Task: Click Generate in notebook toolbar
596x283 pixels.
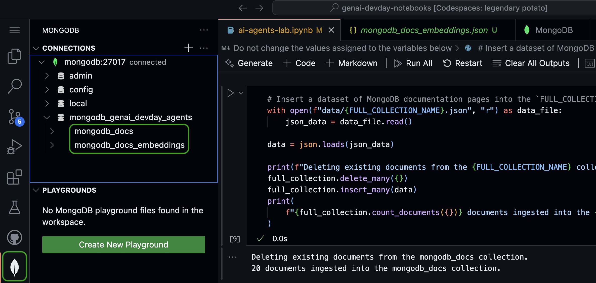Action: [x=248, y=63]
